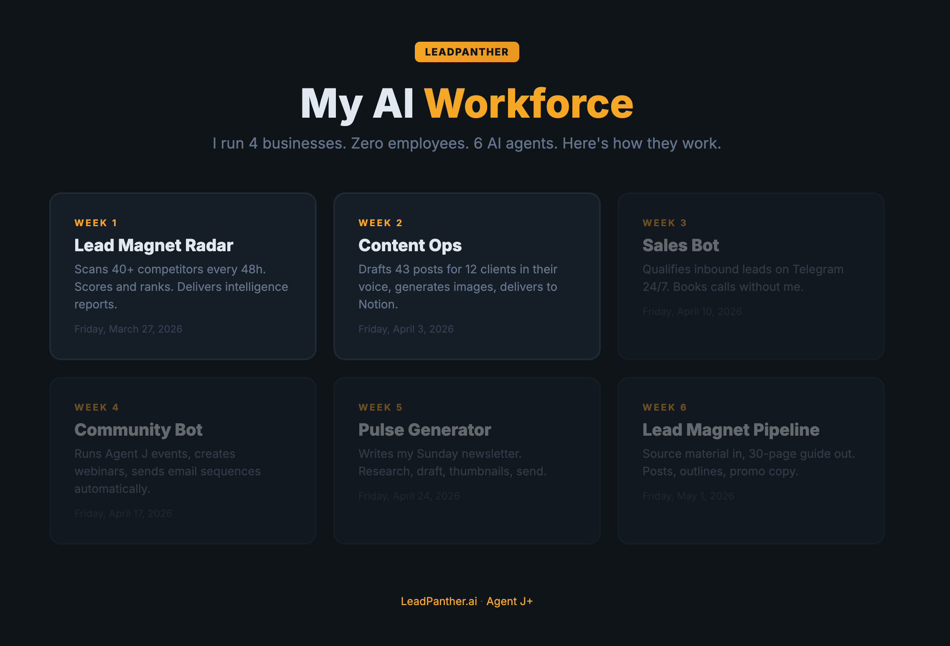Viewport: 950px width, 646px height.
Task: Click the WEEK 3 label
Action: click(x=664, y=223)
